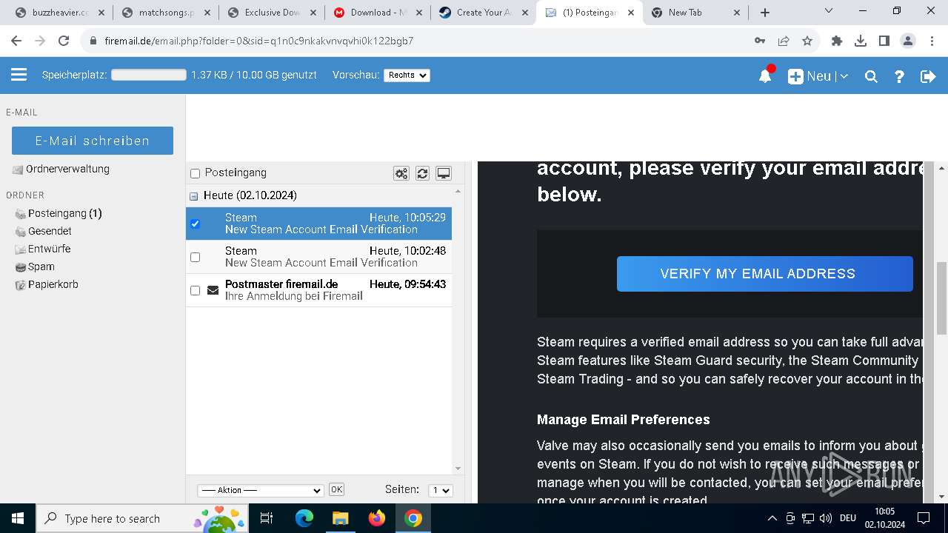Screen dimensions: 948x533
Task: Open the tab search chevron
Action: coord(829,10)
